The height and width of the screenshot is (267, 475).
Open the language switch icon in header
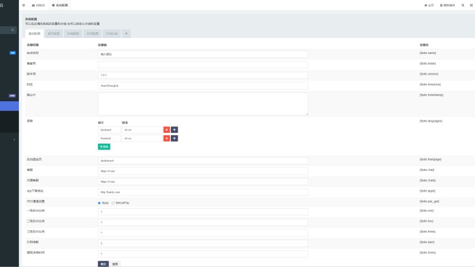click(x=463, y=5)
